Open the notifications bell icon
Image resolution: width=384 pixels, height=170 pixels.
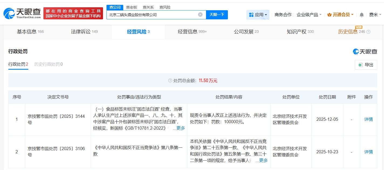click(x=362, y=15)
